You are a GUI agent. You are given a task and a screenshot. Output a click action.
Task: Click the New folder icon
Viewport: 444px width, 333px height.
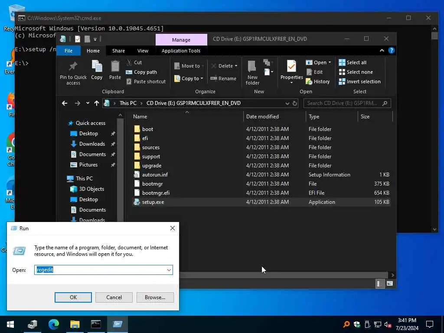tap(252, 66)
